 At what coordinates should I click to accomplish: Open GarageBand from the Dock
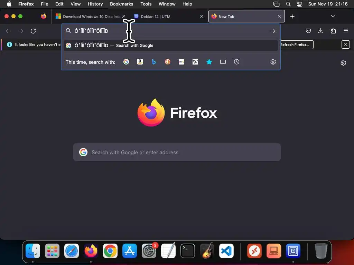[x=207, y=251]
